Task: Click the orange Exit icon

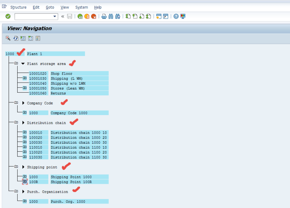Action: 87,17
